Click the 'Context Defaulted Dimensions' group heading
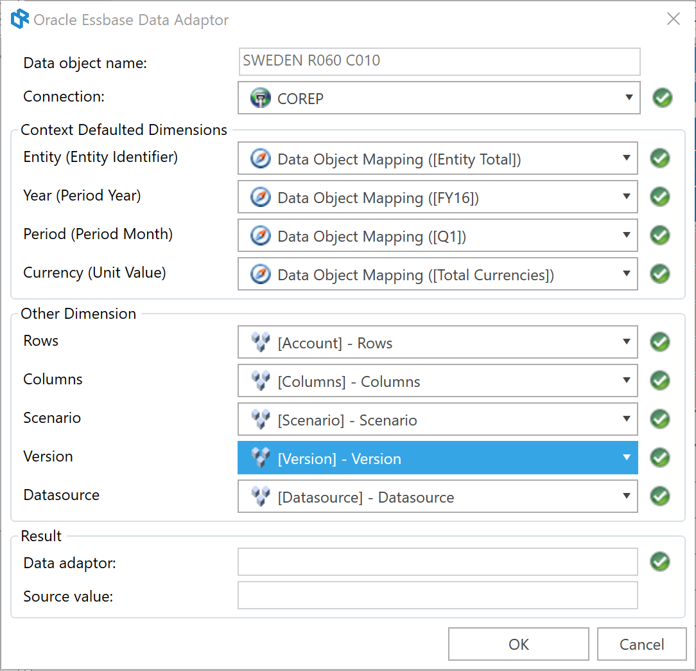The height and width of the screenshot is (671, 696). tap(124, 130)
